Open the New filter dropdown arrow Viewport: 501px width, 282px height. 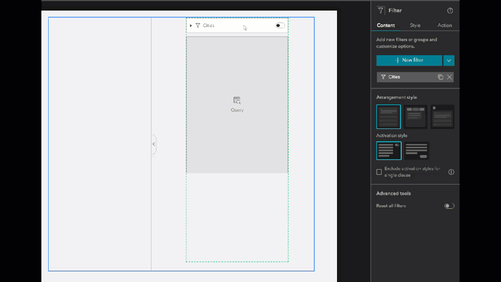pyautogui.click(x=449, y=60)
